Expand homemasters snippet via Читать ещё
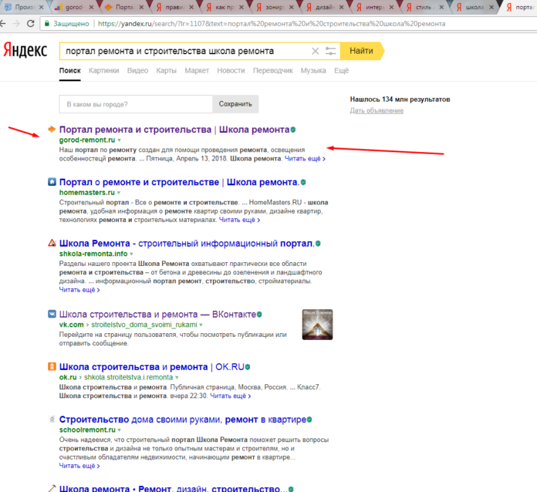537x492 pixels. [239, 220]
